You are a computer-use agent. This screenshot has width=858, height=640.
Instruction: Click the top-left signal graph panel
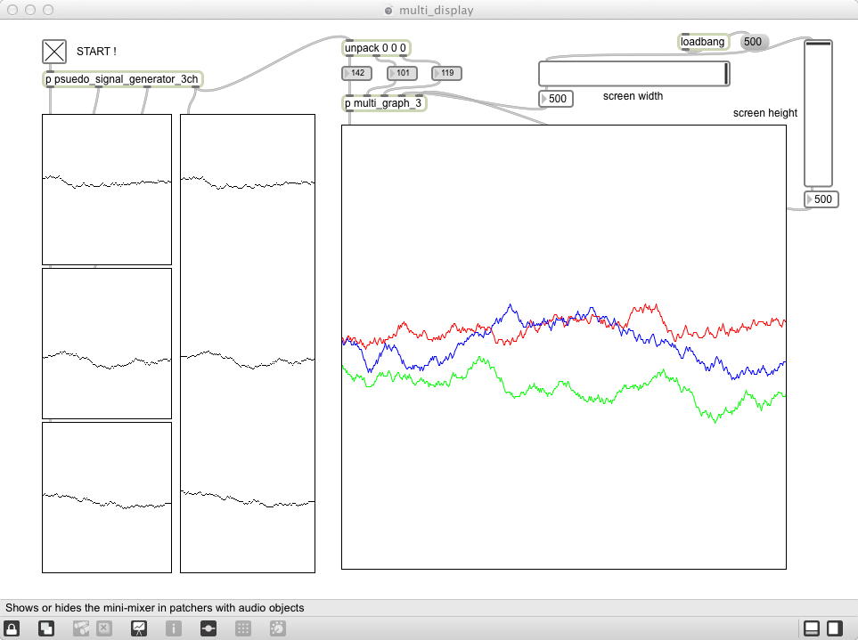(107, 190)
